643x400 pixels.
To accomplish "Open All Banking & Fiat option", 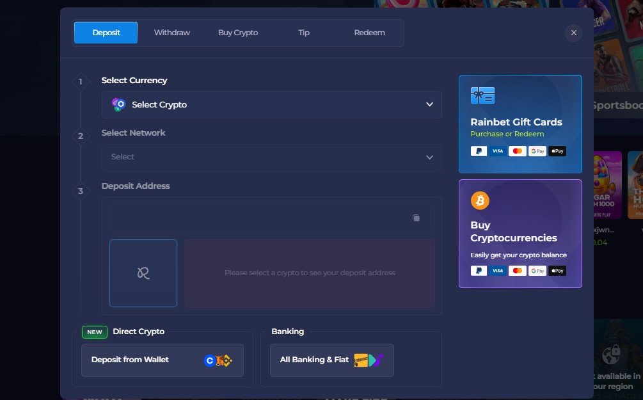I will [332, 360].
